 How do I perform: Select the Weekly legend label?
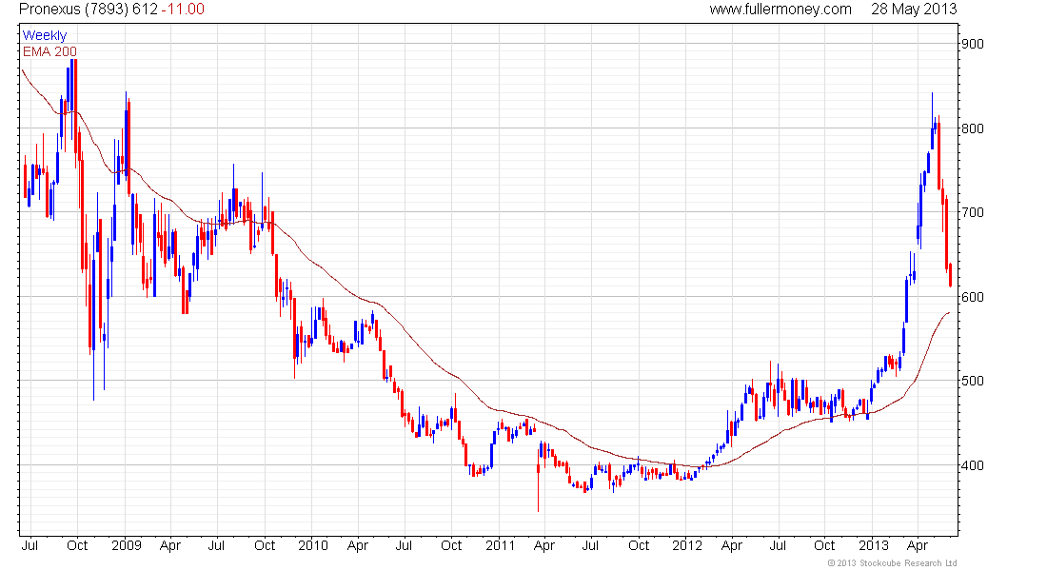[x=45, y=35]
